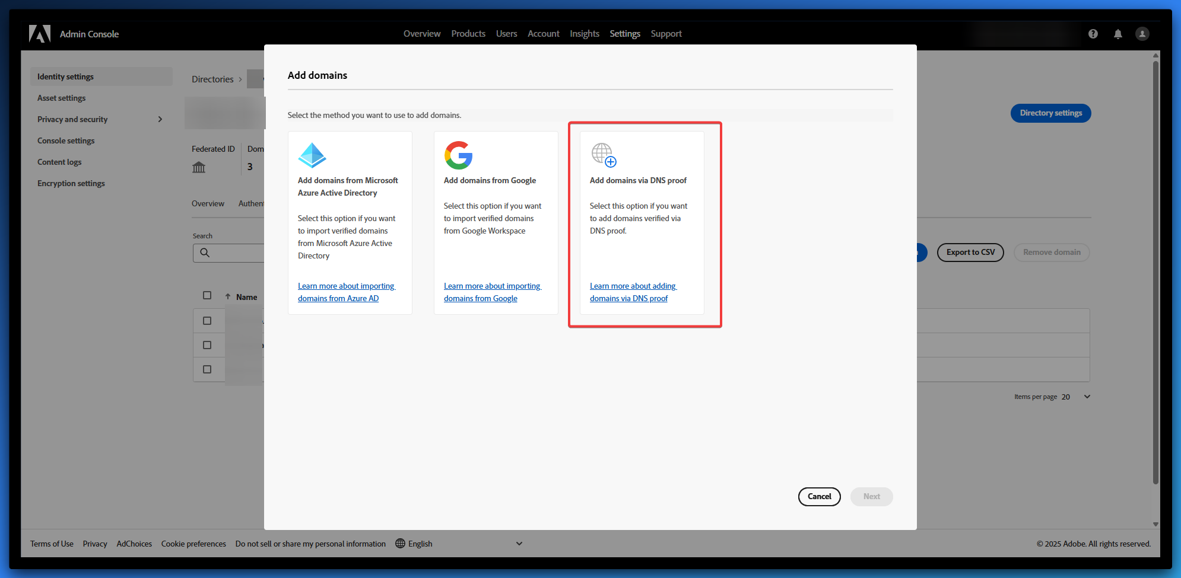Switch to the Products tab
Image resolution: width=1181 pixels, height=578 pixels.
(x=468, y=34)
